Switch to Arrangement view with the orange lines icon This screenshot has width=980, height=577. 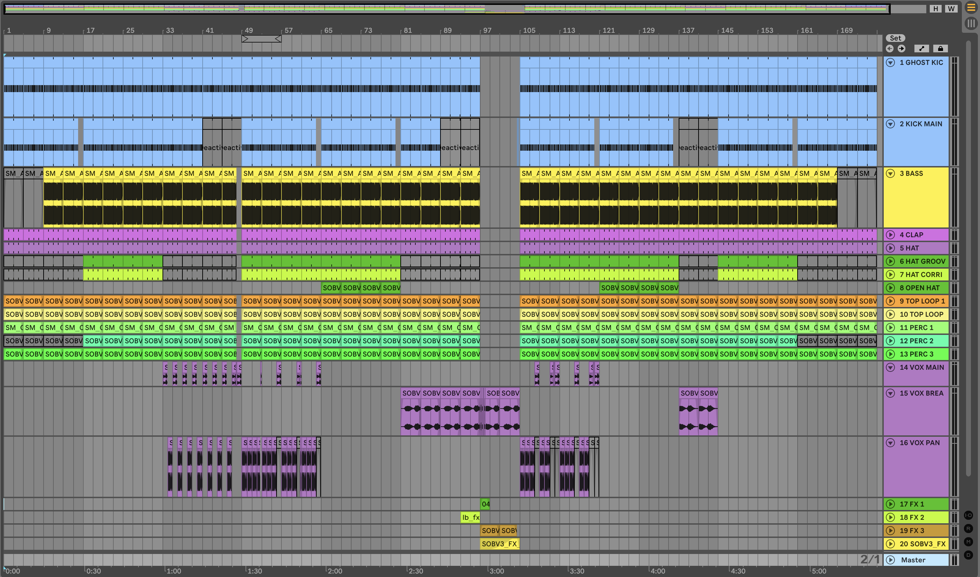tap(971, 8)
